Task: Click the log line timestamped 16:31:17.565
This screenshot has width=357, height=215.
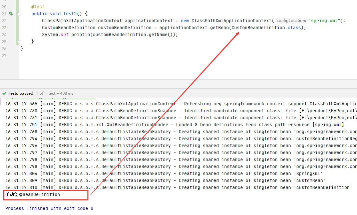Action: pyautogui.click(x=181, y=104)
